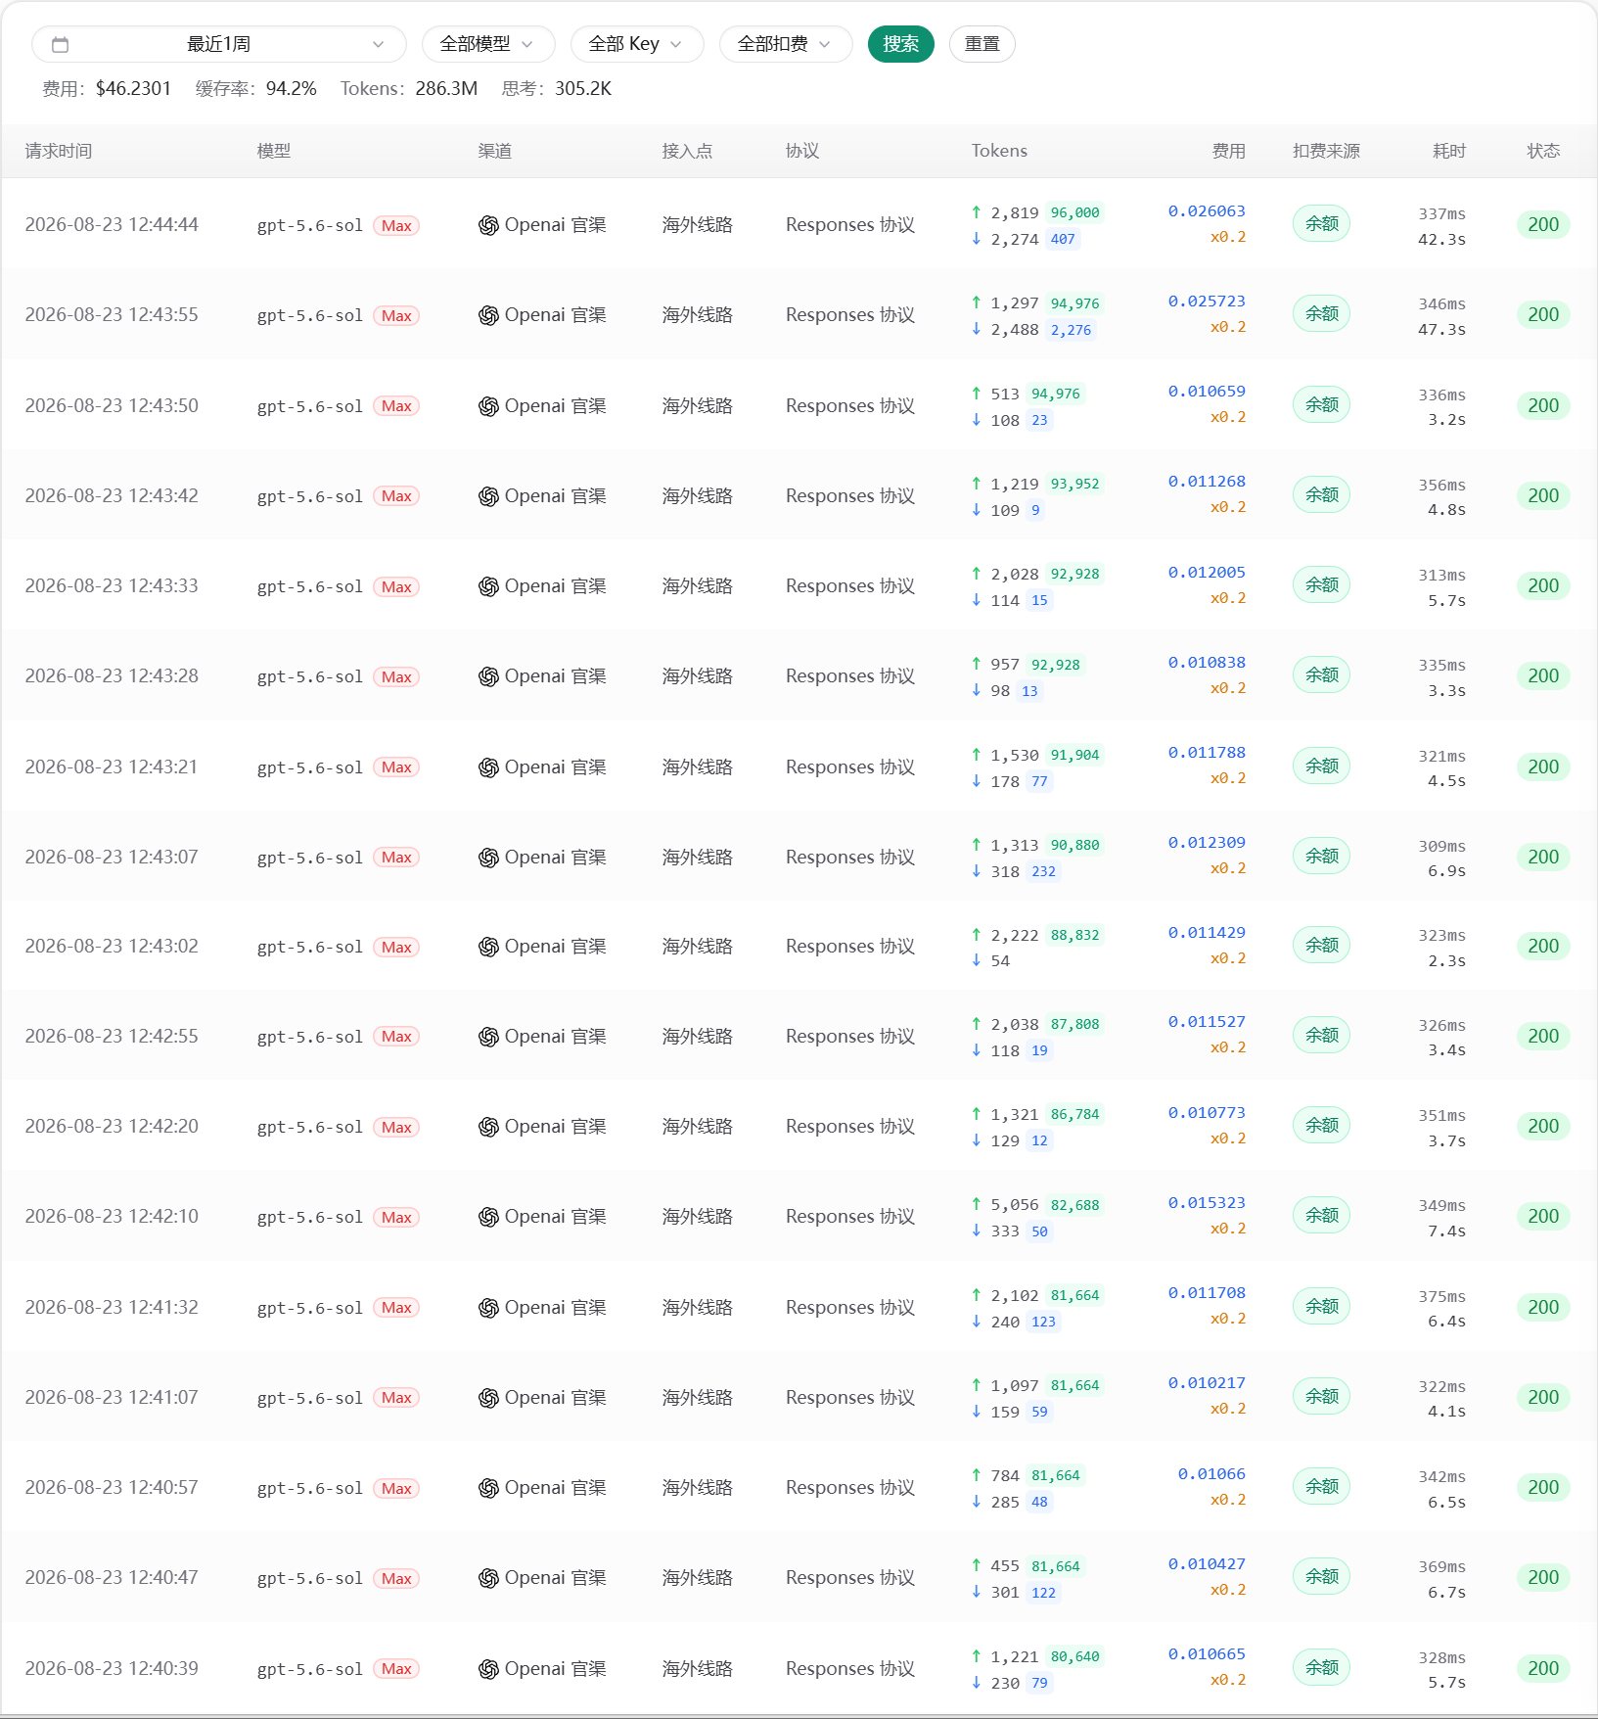1598x1719 pixels.
Task: Click the OpenAI logo in the 12:42:20 row
Action: point(488,1127)
